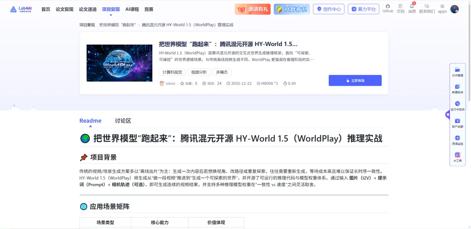Click the 调用 count icon

(204, 84)
